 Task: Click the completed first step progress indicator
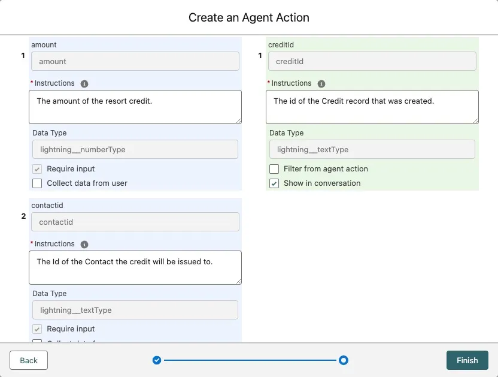tap(157, 360)
